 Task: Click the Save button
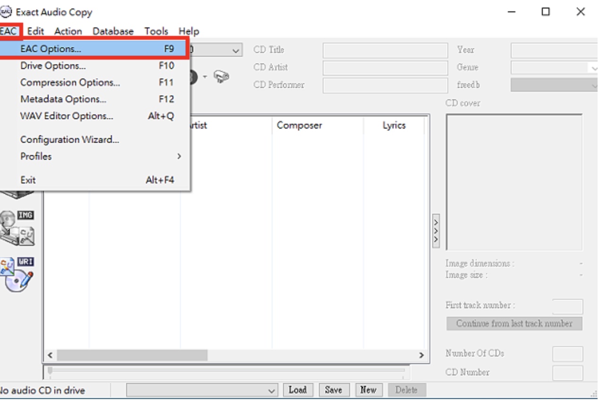point(334,390)
